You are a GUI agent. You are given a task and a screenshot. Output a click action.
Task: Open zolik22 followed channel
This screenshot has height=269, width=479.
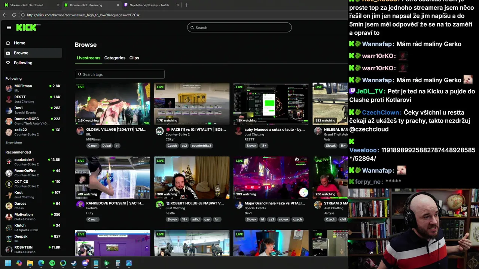(x=33, y=132)
